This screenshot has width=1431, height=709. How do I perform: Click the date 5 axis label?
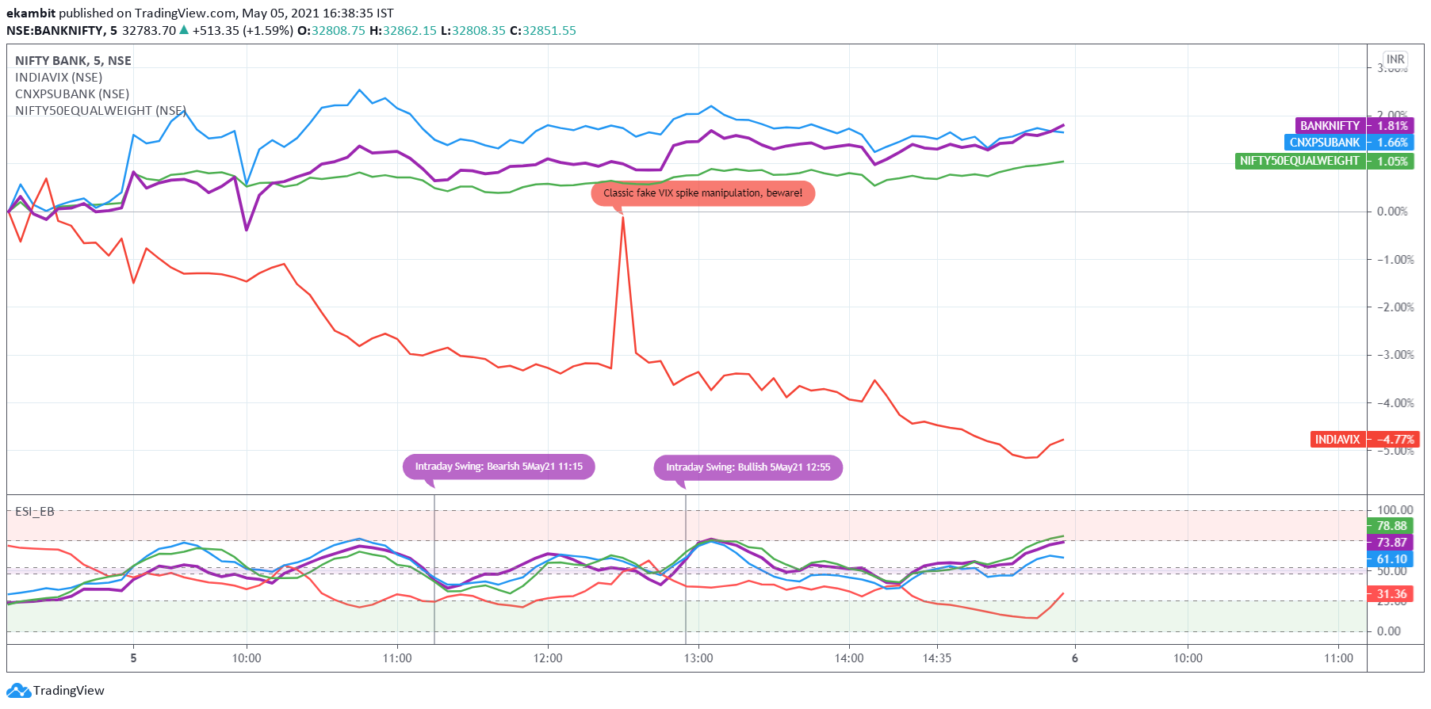pos(133,658)
